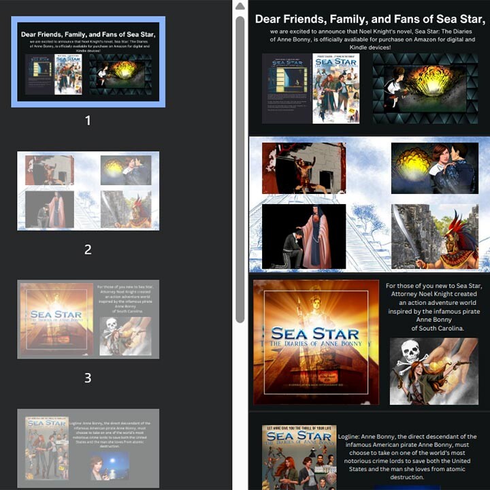Screen dimensions: 490x490
Task: Select page 1 thumbnail in sidebar
Action: click(88, 61)
